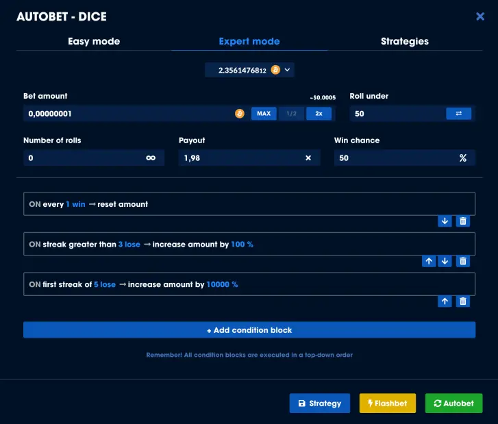Start Flashbet

click(x=388, y=403)
